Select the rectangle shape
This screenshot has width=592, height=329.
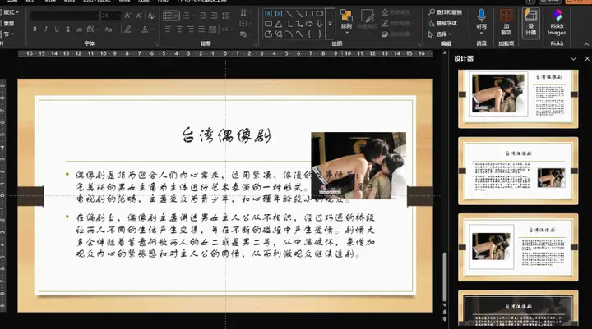(309, 14)
